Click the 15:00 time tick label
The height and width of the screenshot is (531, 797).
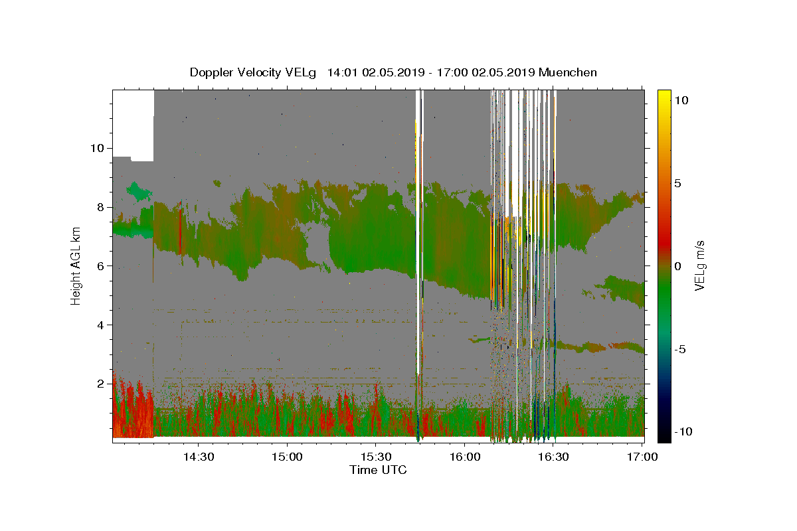pos(288,457)
